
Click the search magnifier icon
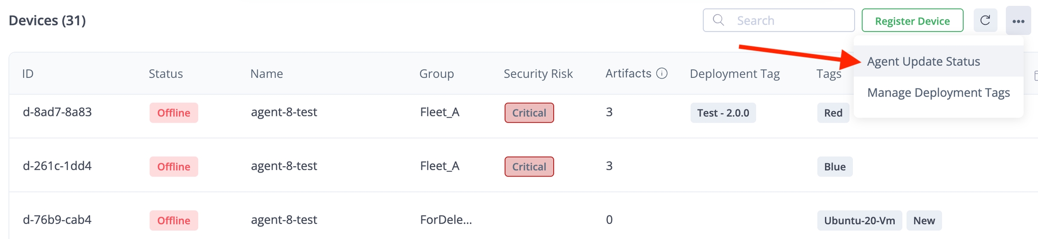719,20
